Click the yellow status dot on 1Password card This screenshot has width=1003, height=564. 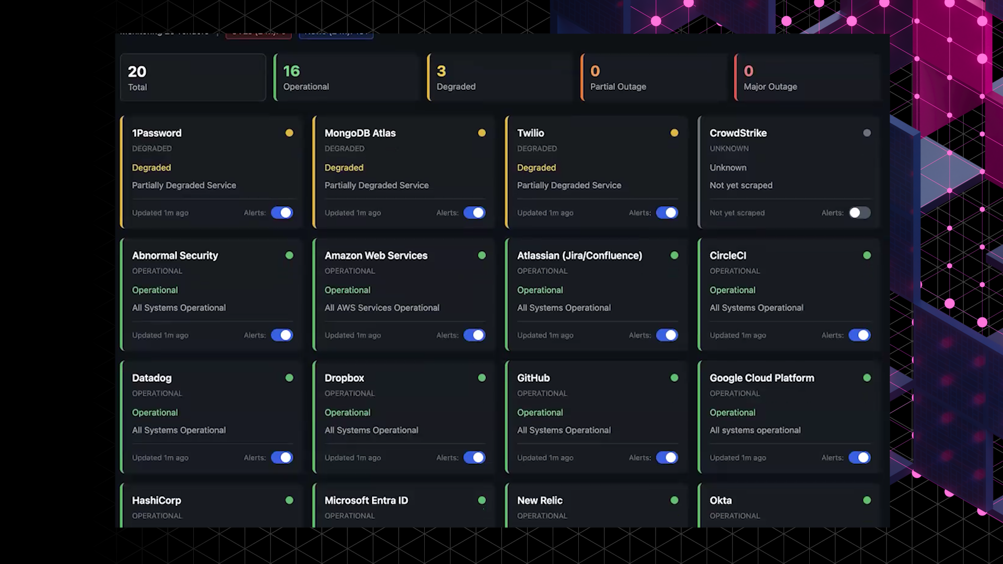(x=289, y=133)
